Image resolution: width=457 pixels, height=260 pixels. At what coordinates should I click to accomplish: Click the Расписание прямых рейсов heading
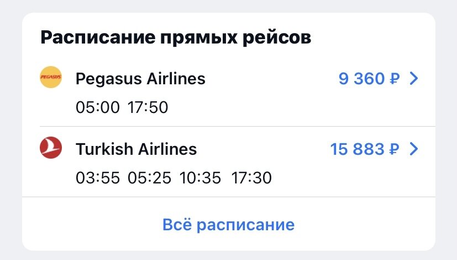click(176, 37)
